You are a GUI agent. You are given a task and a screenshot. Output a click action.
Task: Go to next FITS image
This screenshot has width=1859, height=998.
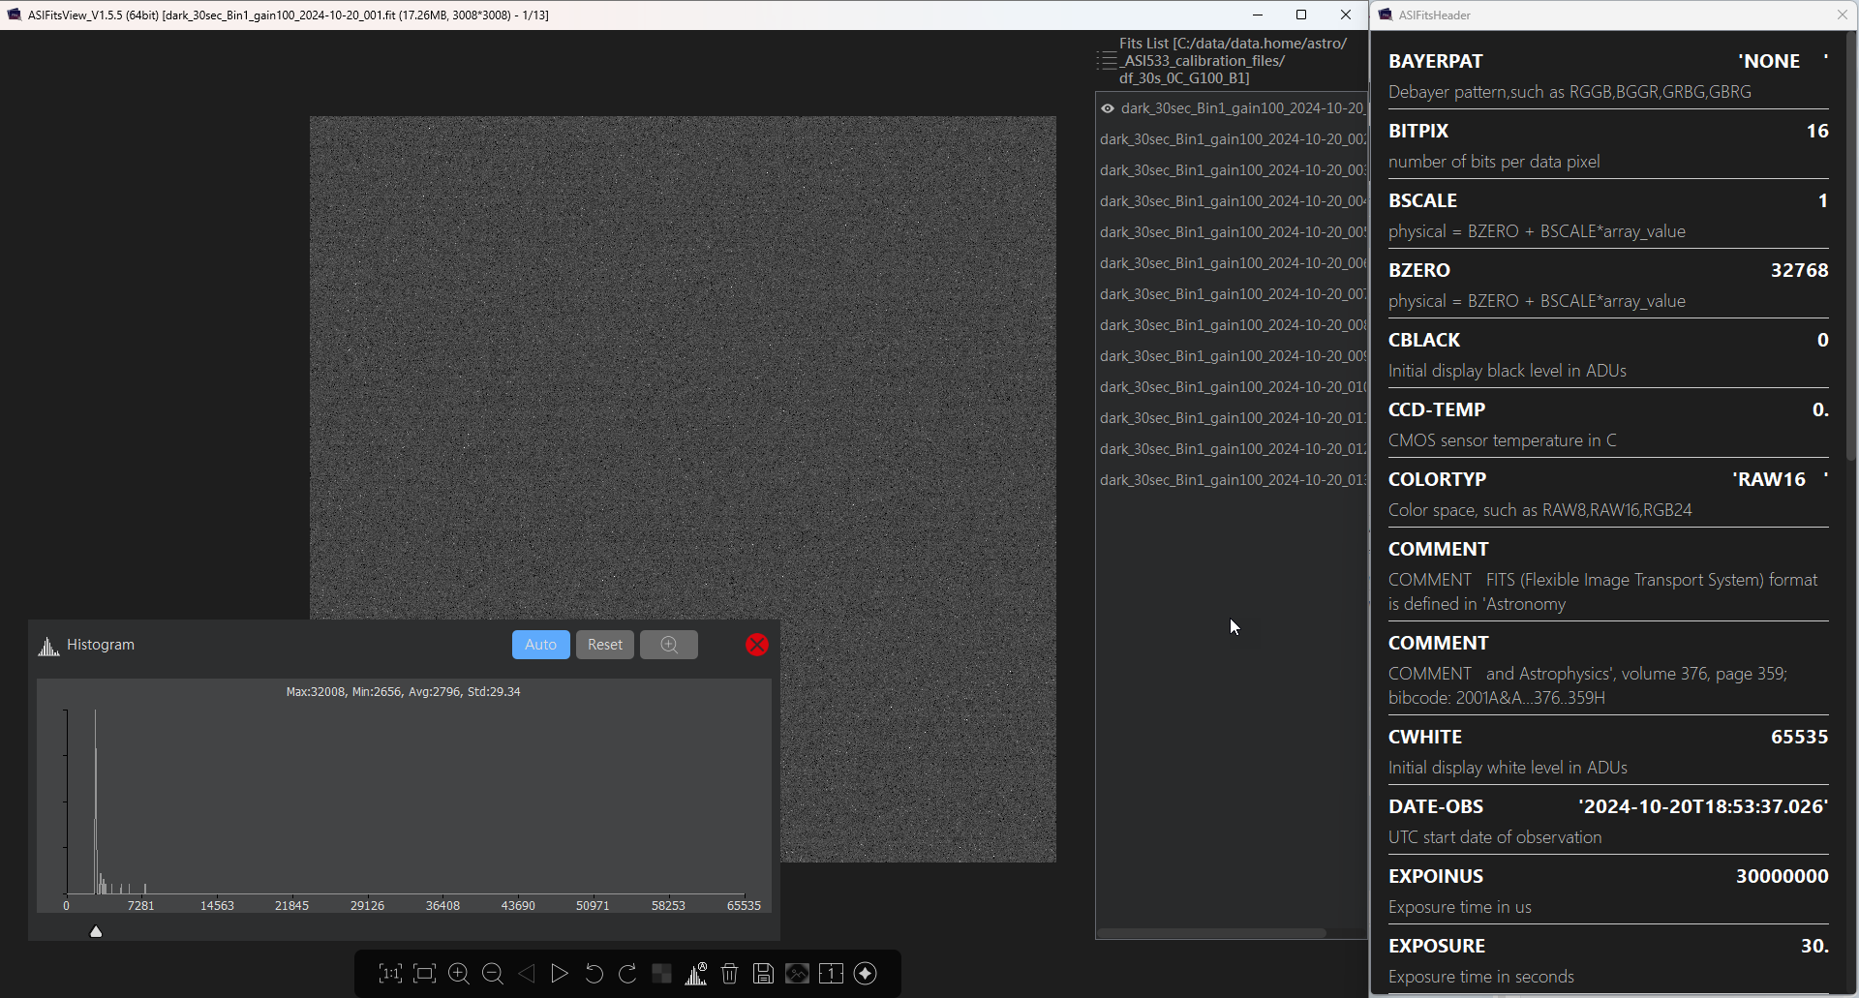coord(560,974)
